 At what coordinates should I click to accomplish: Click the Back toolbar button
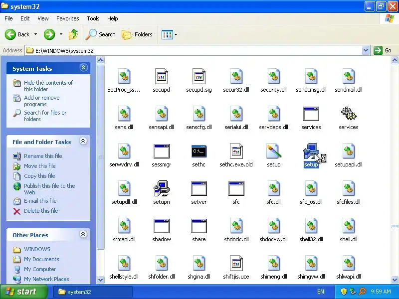coord(17,34)
